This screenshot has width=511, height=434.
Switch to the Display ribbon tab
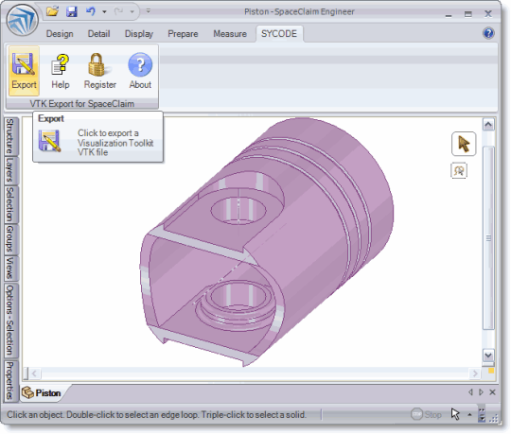coord(139,34)
